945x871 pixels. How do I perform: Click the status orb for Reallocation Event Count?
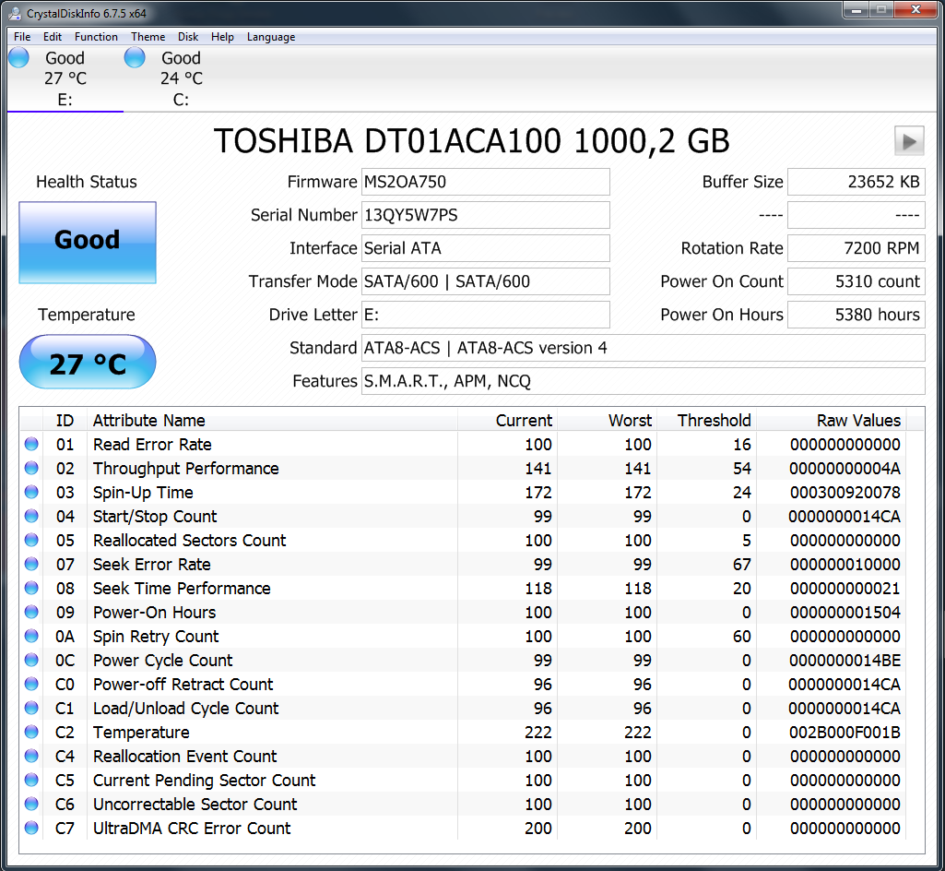point(31,756)
